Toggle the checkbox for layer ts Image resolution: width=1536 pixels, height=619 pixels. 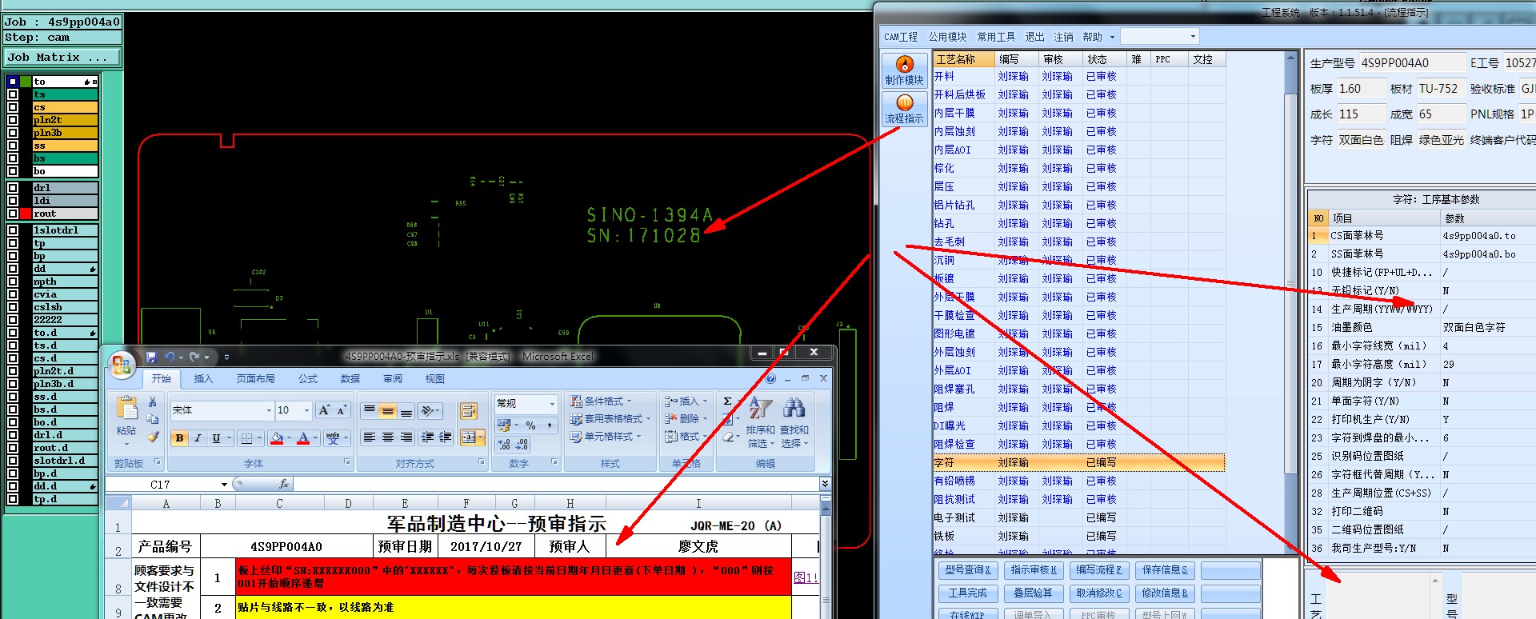(13, 94)
